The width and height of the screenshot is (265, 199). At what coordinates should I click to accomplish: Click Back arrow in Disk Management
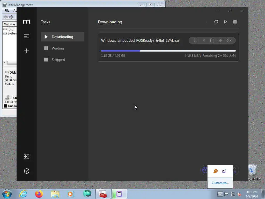tap(5, 17)
